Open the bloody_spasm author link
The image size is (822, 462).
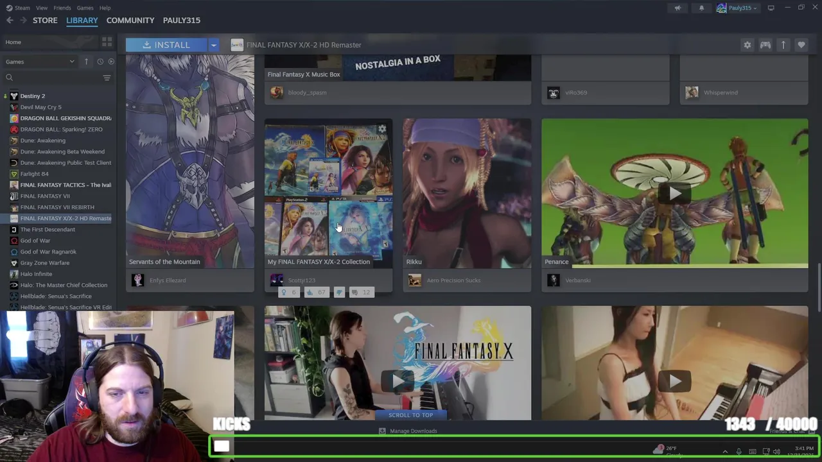click(307, 92)
